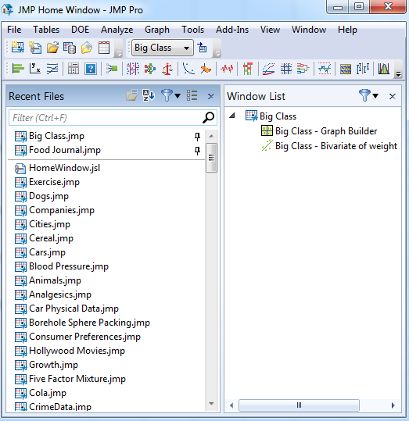
Task: Open the Process Capability icon
Action: click(x=384, y=69)
